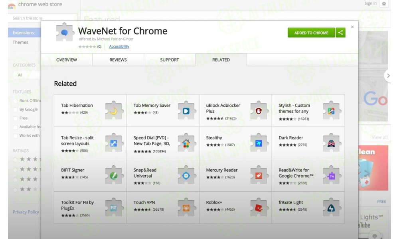This screenshot has height=239, width=399.
Task: Open the friGate Light icon
Action: pos(332,207)
